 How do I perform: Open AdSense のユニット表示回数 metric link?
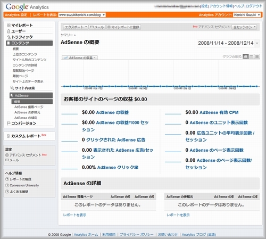(x=219, y=122)
